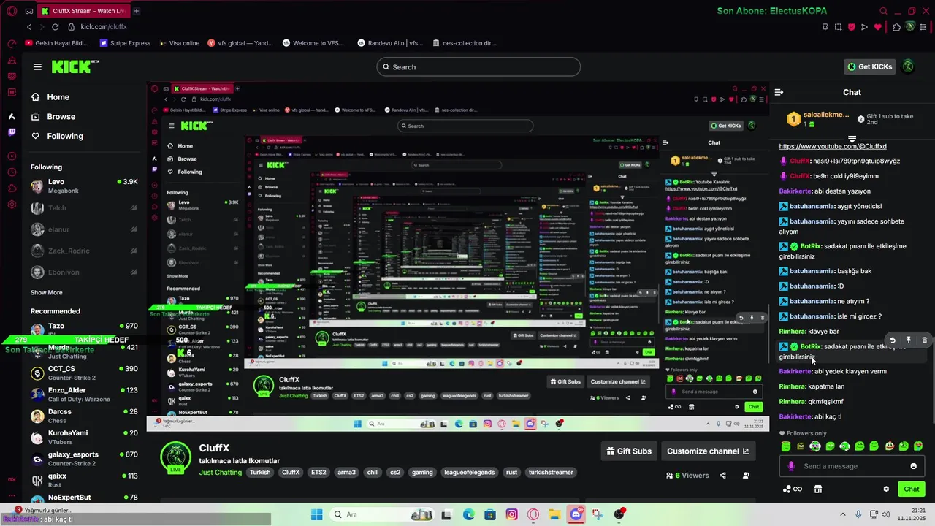
Task: Open Welcome to VFS bookmark
Action: (x=314, y=43)
